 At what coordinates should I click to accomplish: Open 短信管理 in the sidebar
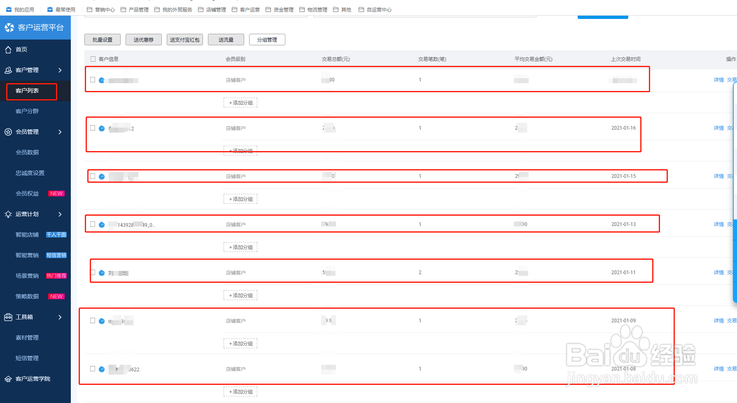27,358
